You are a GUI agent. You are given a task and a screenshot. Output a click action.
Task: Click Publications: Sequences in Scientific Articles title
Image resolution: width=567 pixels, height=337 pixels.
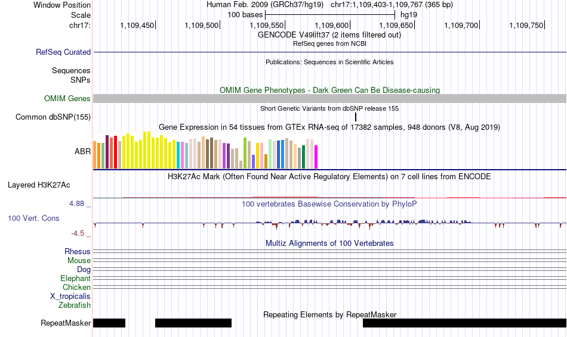click(x=329, y=62)
